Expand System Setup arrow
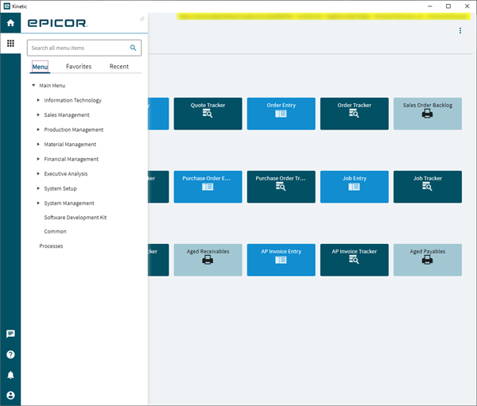The height and width of the screenshot is (406, 477). click(38, 188)
